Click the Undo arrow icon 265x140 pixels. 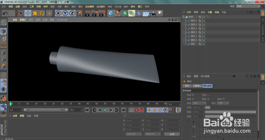(5, 13)
